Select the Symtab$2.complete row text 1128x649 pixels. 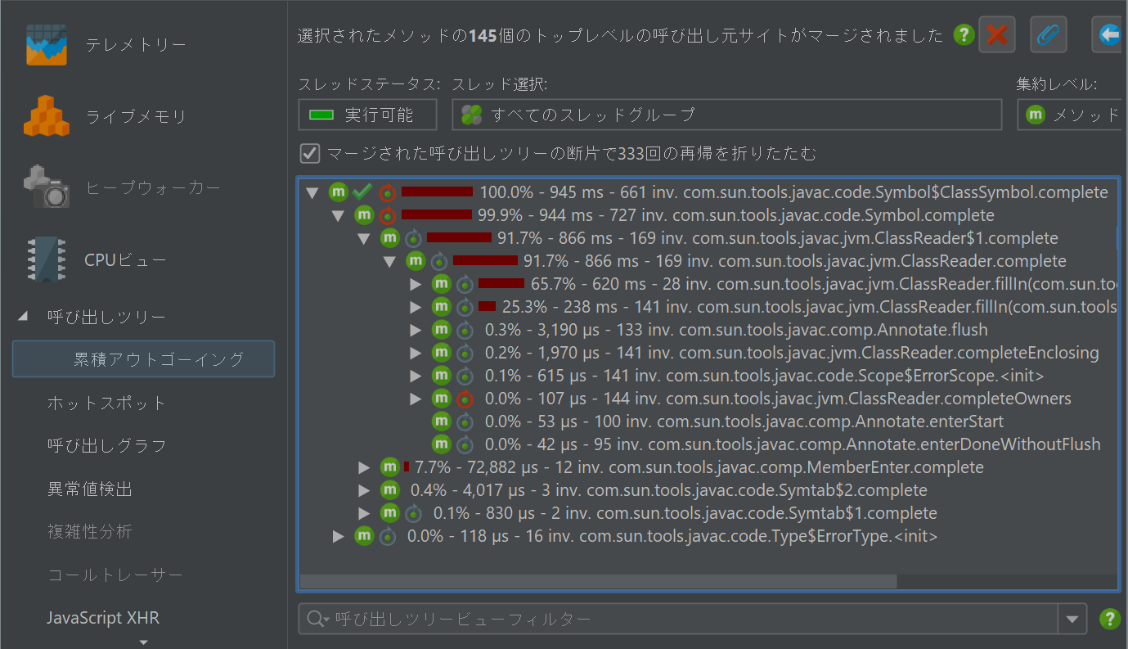669,490
